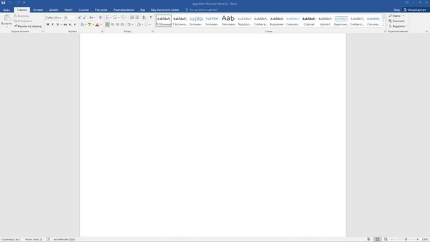430x242 pixels.
Task: Toggle subscript formatting
Action: (70, 25)
